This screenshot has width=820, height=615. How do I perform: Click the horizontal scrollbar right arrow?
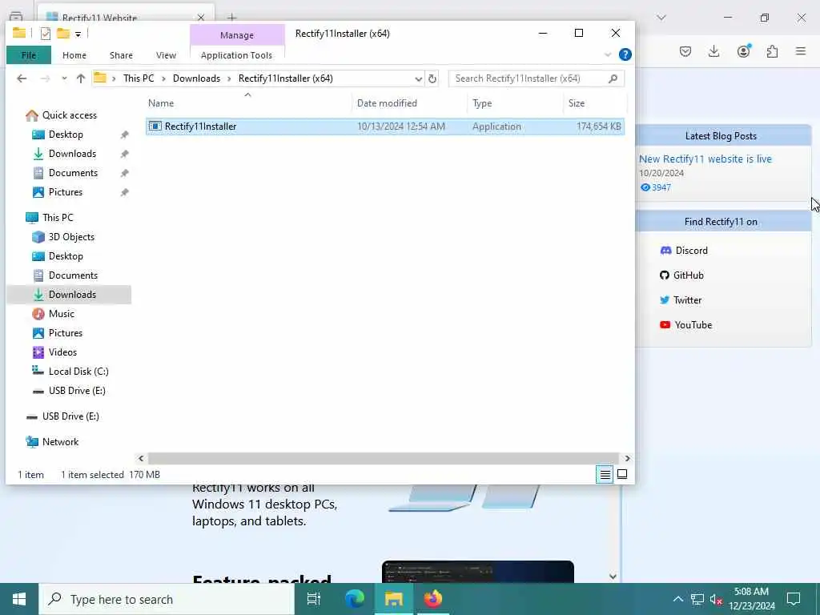(x=627, y=459)
